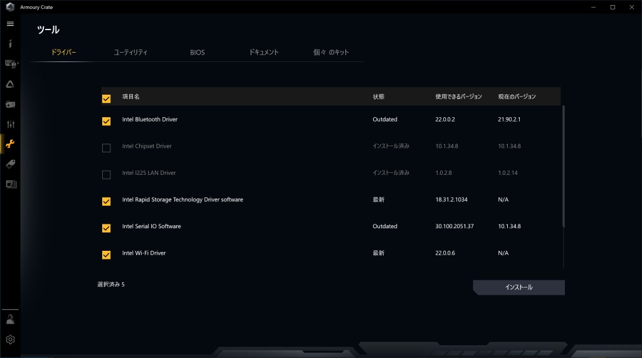Open the News sidebar icon
The image size is (642, 358).
tap(11, 184)
